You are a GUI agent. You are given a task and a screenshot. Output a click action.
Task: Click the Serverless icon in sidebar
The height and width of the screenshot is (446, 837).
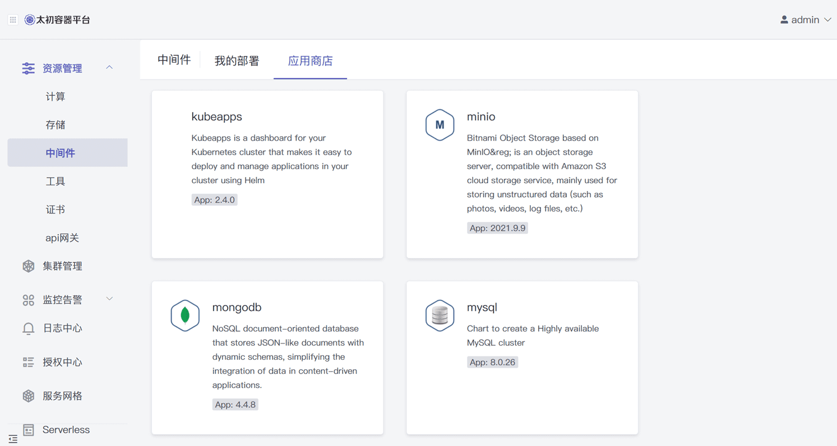(x=29, y=430)
